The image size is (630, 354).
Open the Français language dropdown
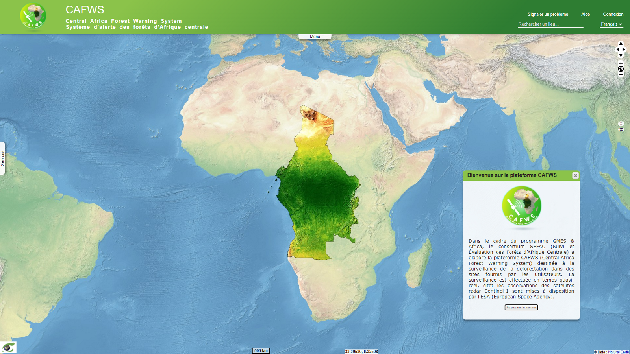coord(611,24)
